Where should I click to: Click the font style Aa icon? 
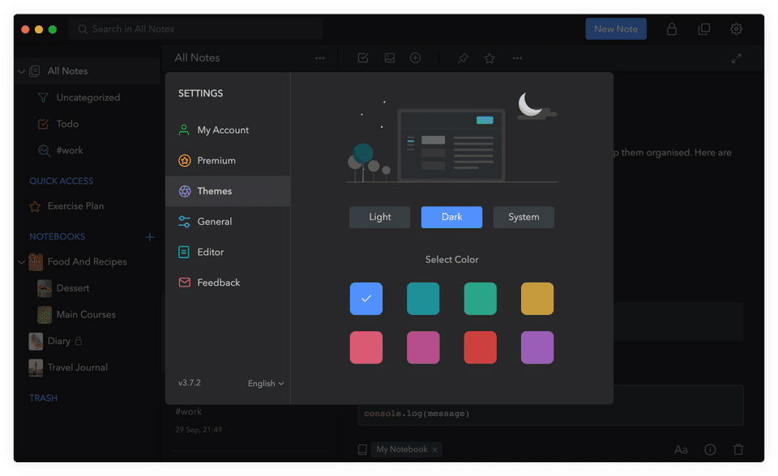680,450
